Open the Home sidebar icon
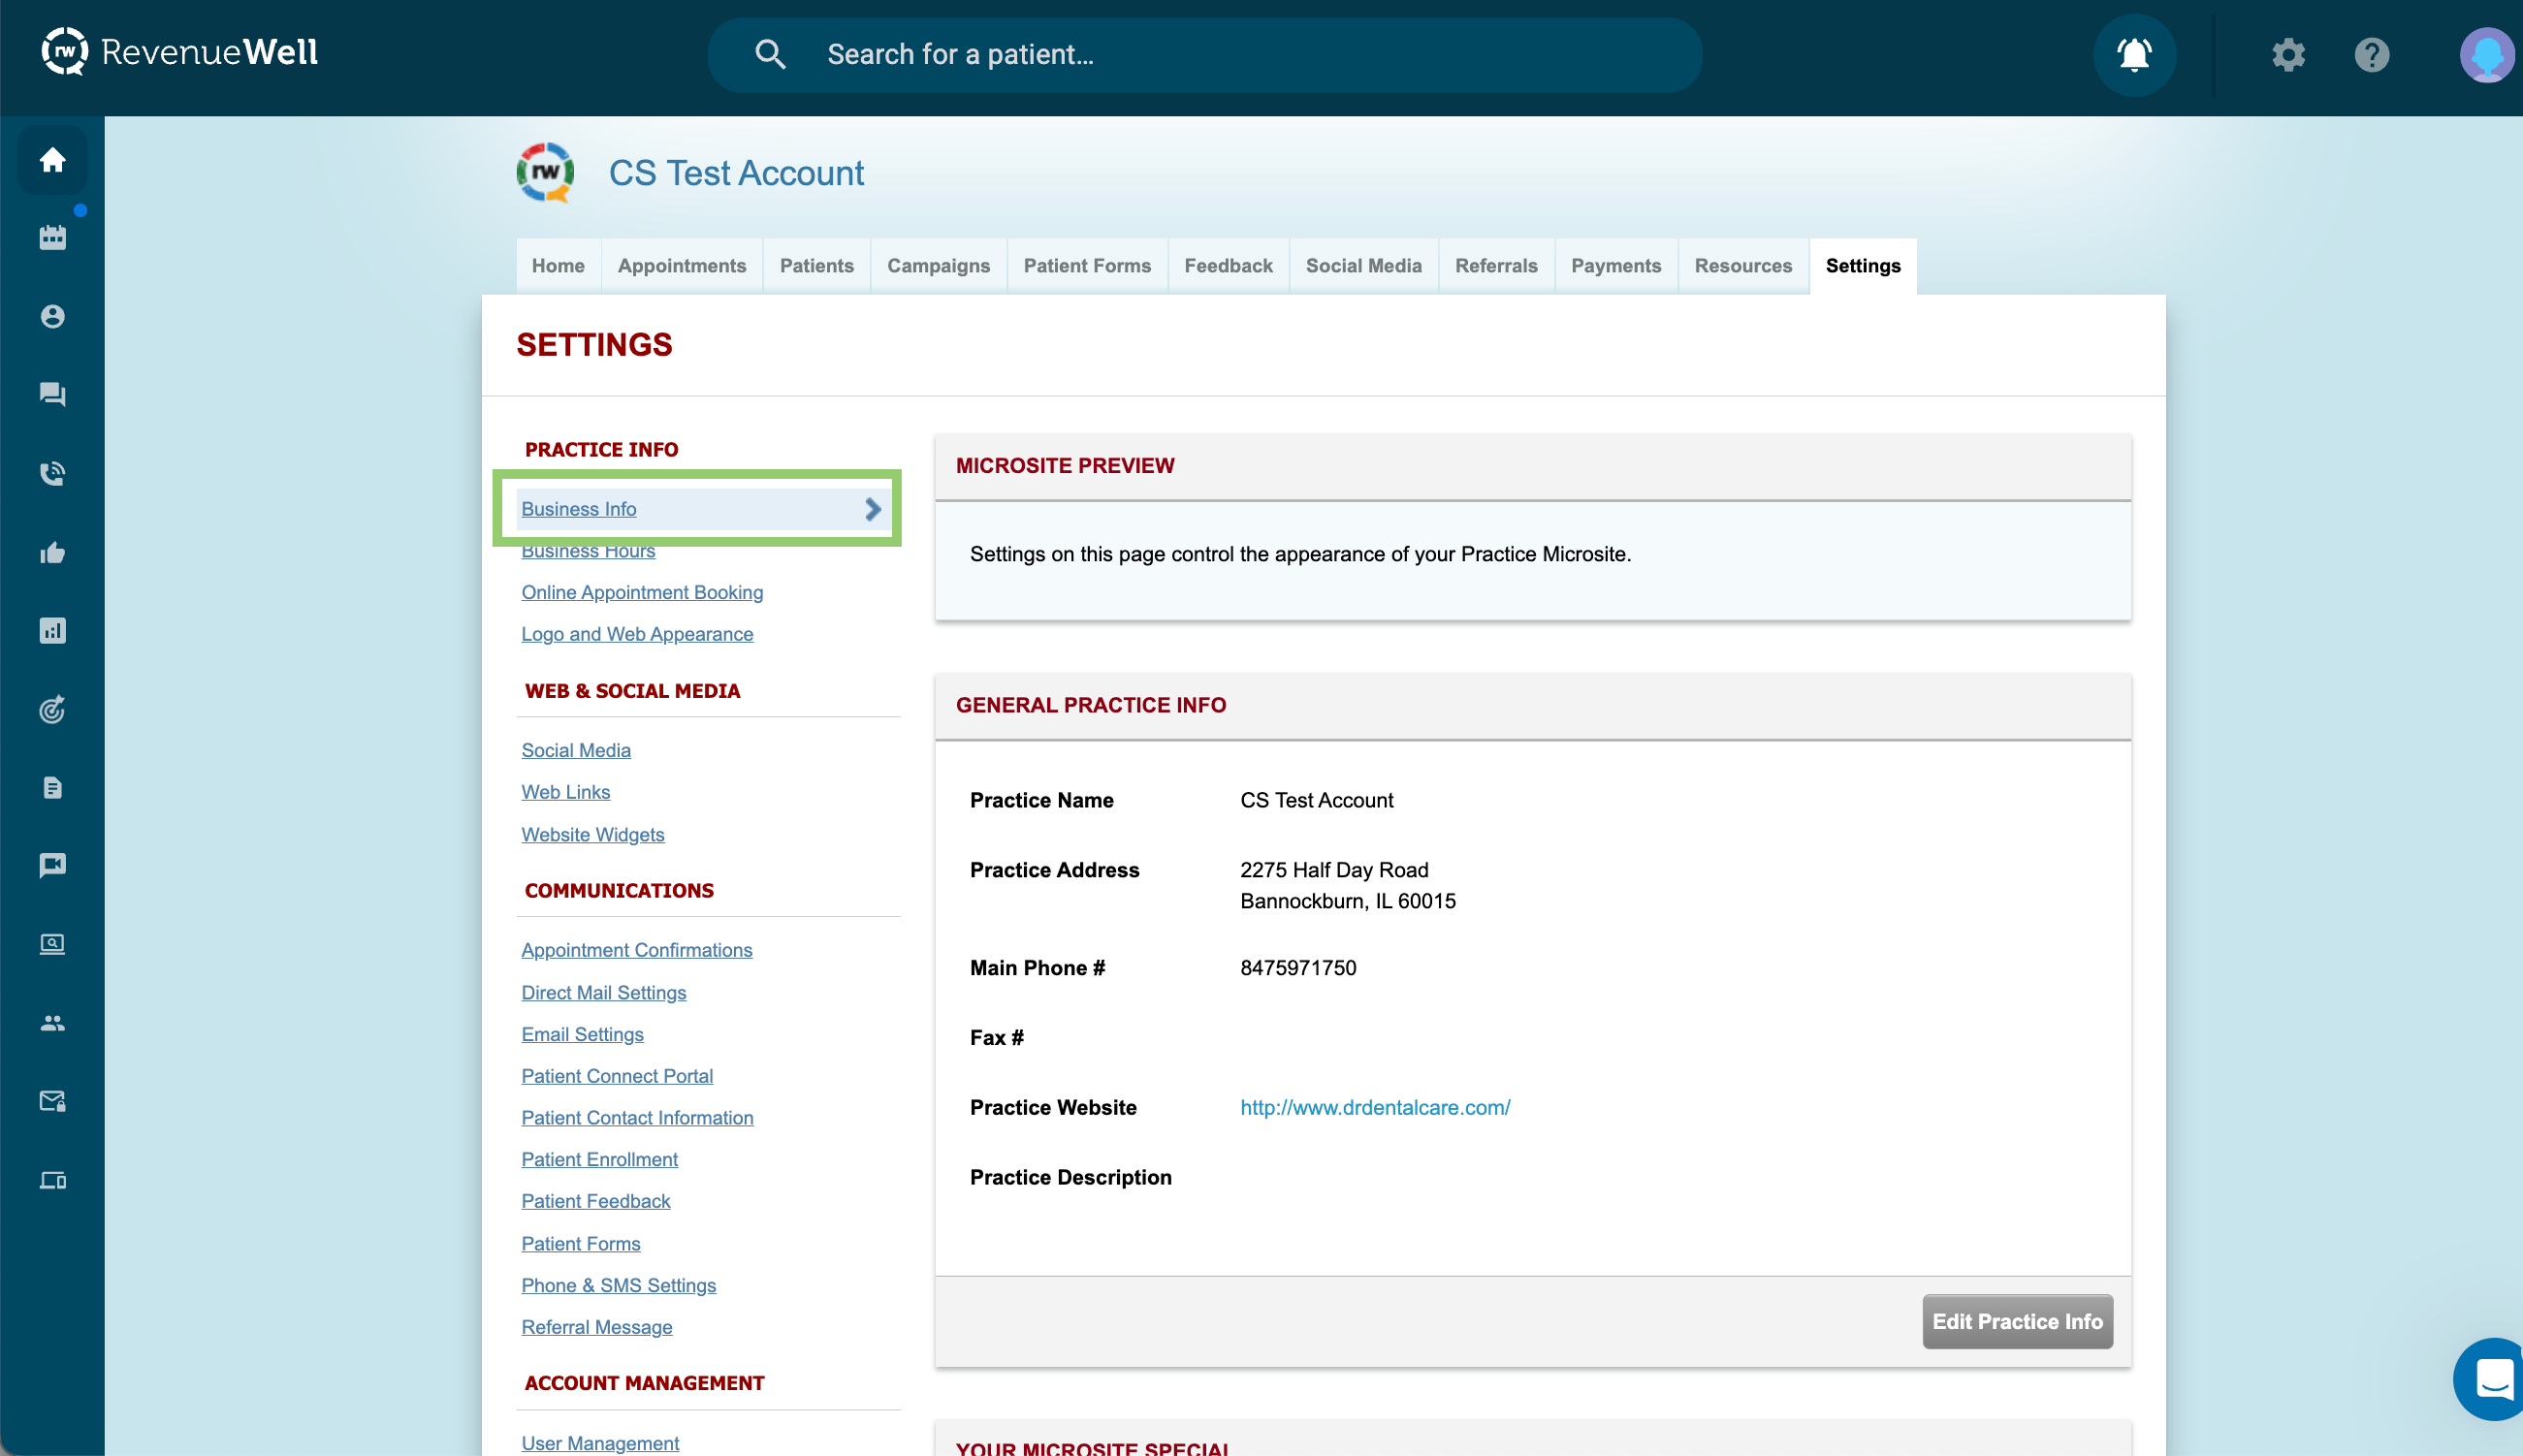Viewport: 2523px width, 1456px height. click(52, 160)
